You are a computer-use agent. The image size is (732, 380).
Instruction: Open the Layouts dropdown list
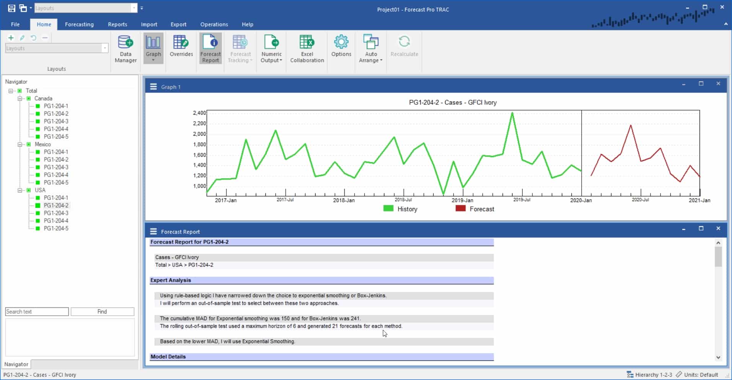pyautogui.click(x=105, y=48)
